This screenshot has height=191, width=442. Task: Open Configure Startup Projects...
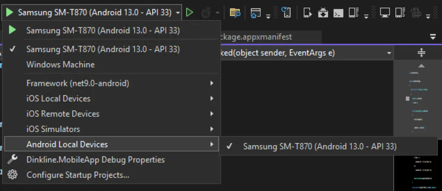(x=112, y=175)
